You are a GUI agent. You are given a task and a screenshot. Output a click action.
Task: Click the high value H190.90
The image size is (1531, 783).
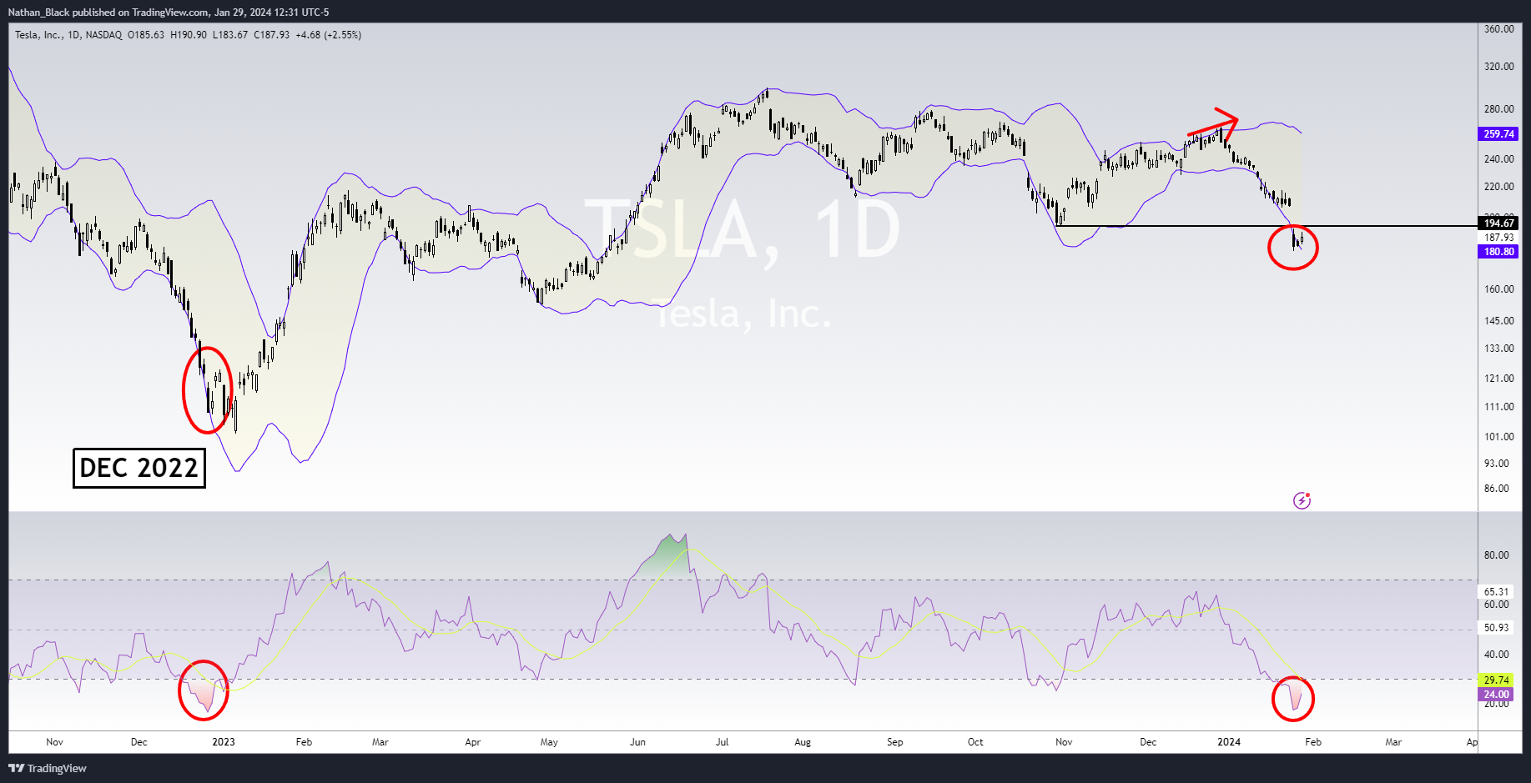coord(189,35)
